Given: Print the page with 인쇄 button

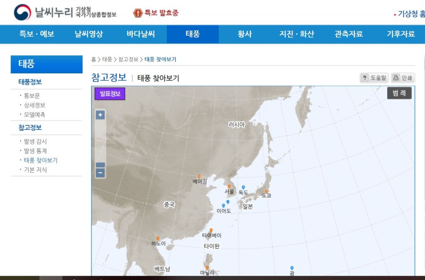Looking at the screenshot, I should tap(403, 78).
